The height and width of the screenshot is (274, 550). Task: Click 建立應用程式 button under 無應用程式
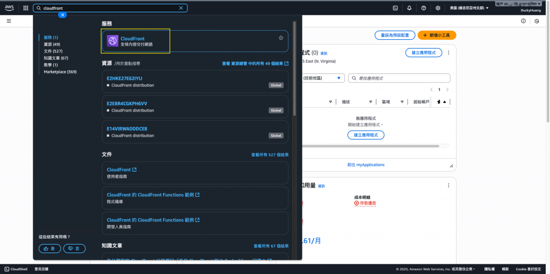pyautogui.click(x=366, y=135)
